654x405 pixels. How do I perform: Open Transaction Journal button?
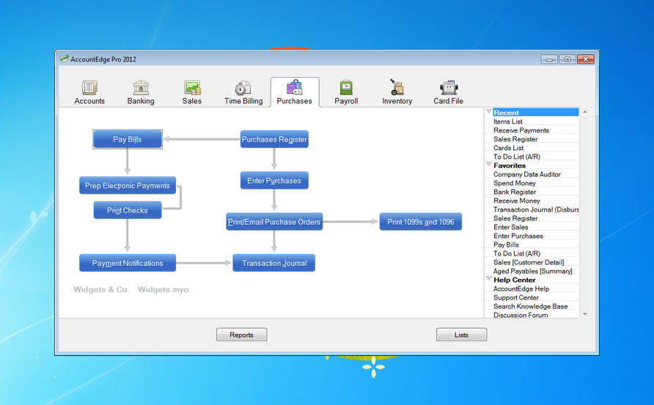coord(274,263)
